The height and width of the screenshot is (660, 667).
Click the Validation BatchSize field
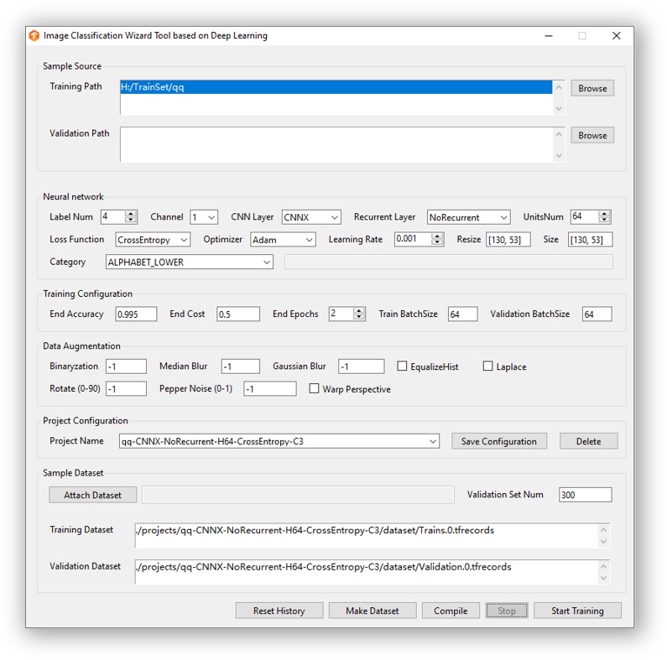coord(597,314)
